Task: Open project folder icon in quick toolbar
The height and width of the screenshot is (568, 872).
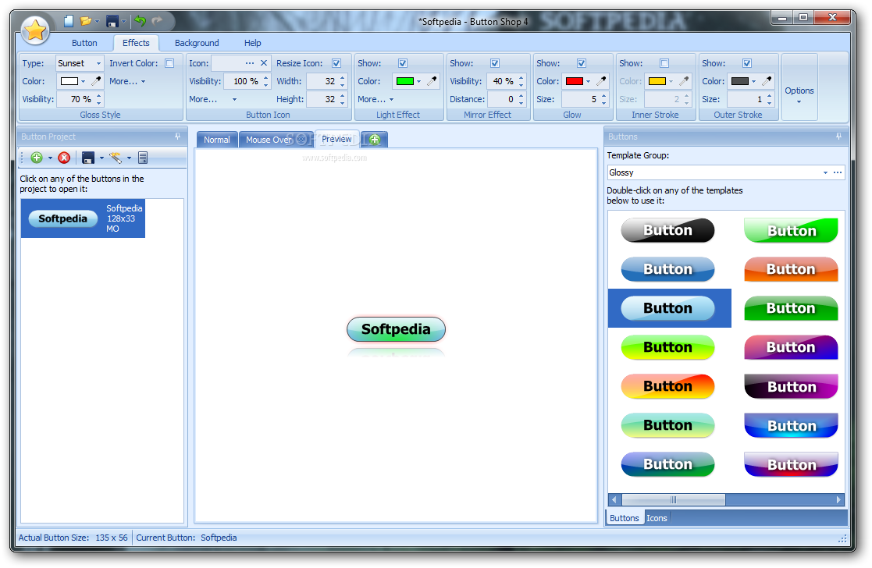Action: click(85, 21)
